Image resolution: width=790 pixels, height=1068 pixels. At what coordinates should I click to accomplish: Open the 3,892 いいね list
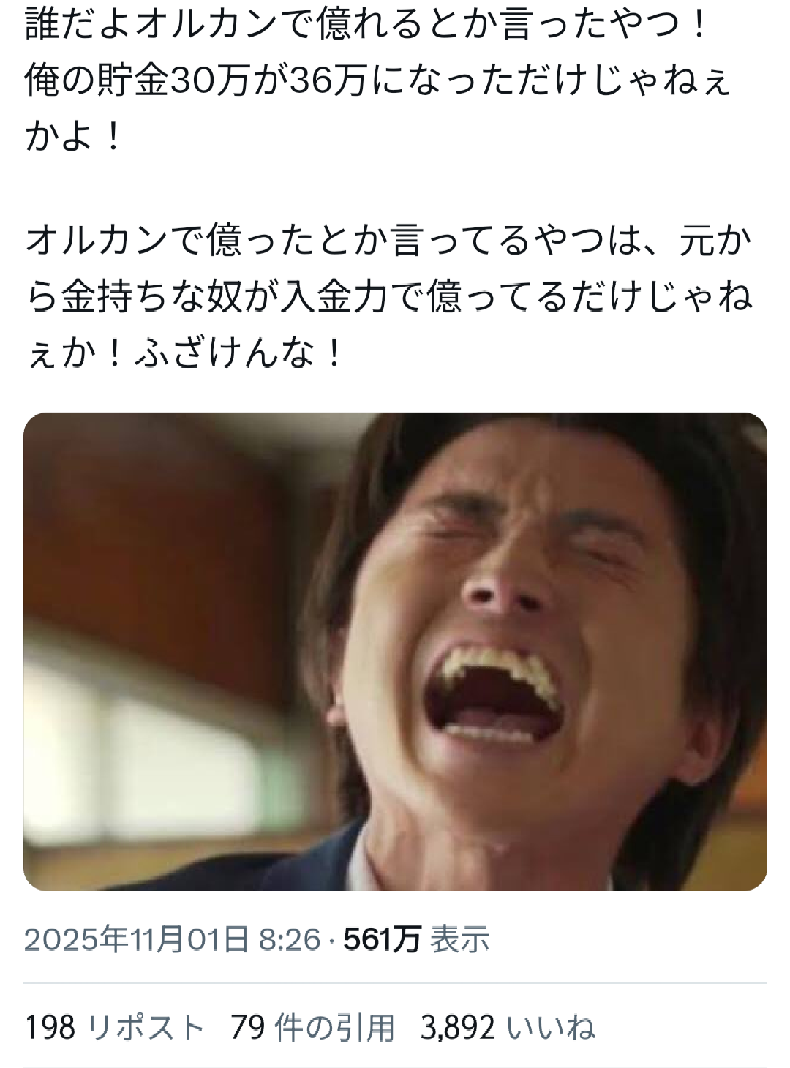(508, 1027)
